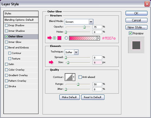Expand the Technique dropdown

pyautogui.click(x=76, y=52)
